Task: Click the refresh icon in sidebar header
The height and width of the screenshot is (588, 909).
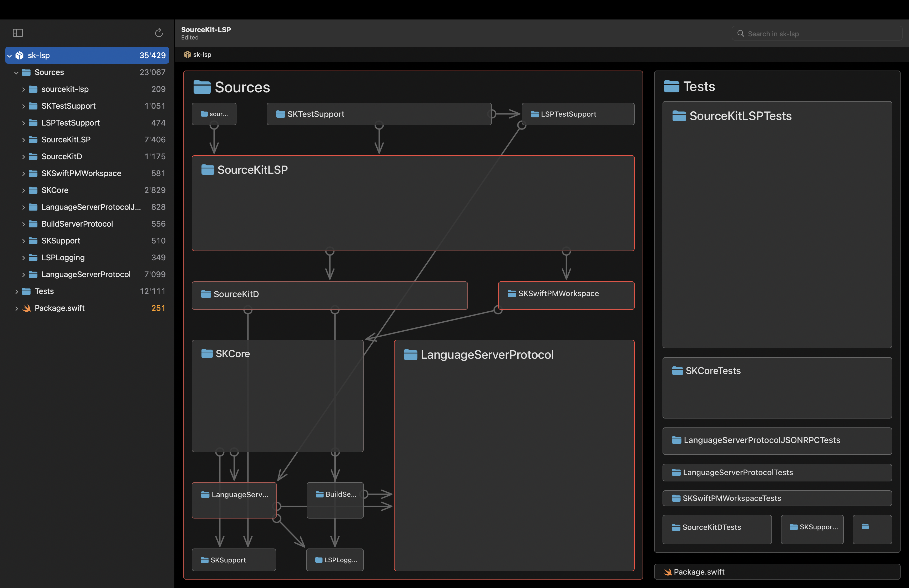Action: (x=159, y=33)
